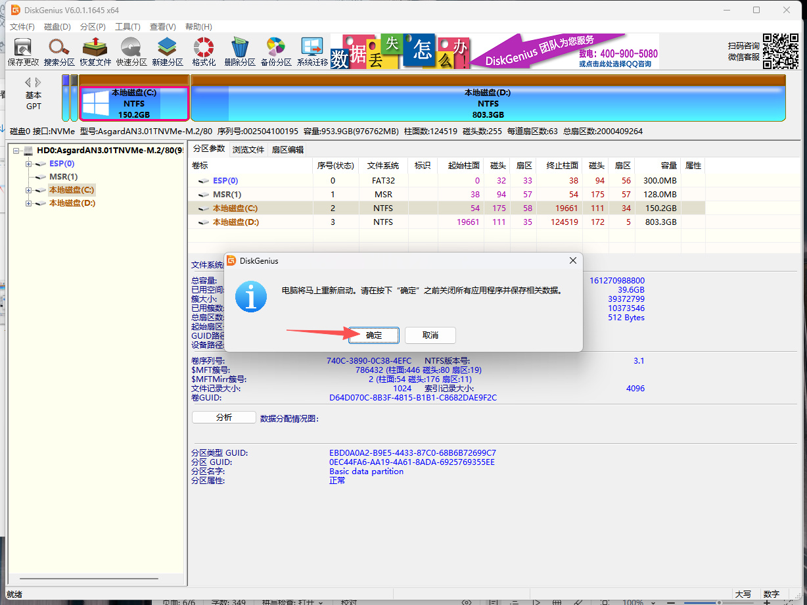Image resolution: width=807 pixels, height=605 pixels.
Task: Cancel the restart with 取消
Action: coord(430,335)
